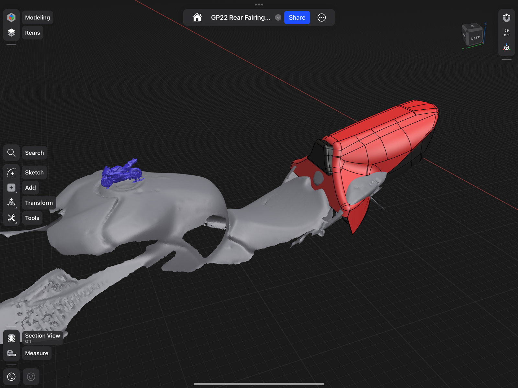Toggle Section View on
The image size is (518, 388).
[x=11, y=338]
